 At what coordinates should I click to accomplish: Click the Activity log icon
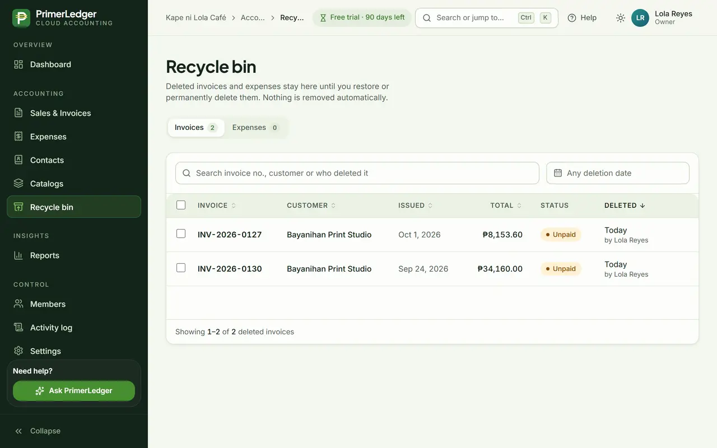point(18,328)
